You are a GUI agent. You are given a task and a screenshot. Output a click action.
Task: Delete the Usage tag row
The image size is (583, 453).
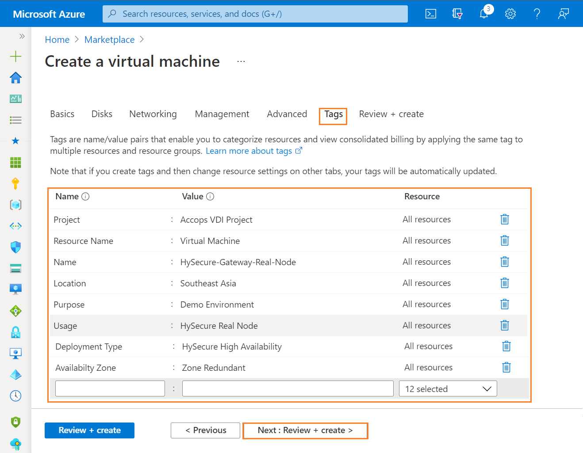tap(505, 325)
